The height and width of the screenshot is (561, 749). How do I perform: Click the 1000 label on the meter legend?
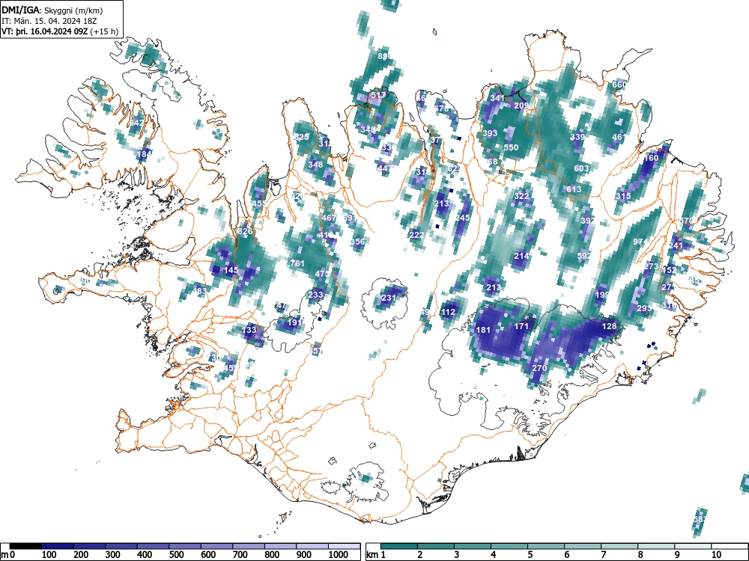(x=339, y=555)
